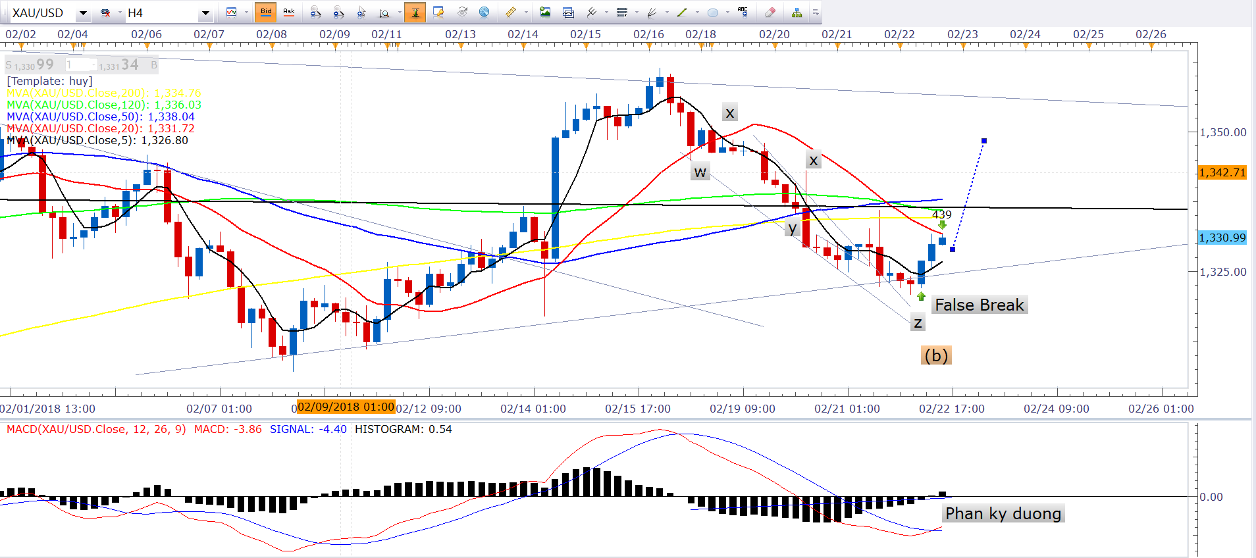Toggle the Bid price display button
The image size is (1256, 558).
point(266,13)
